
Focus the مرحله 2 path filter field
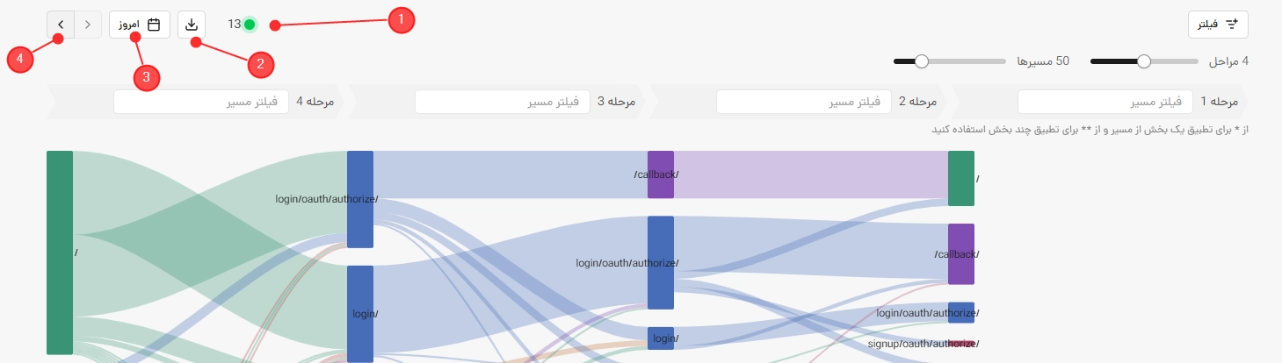pos(804,102)
